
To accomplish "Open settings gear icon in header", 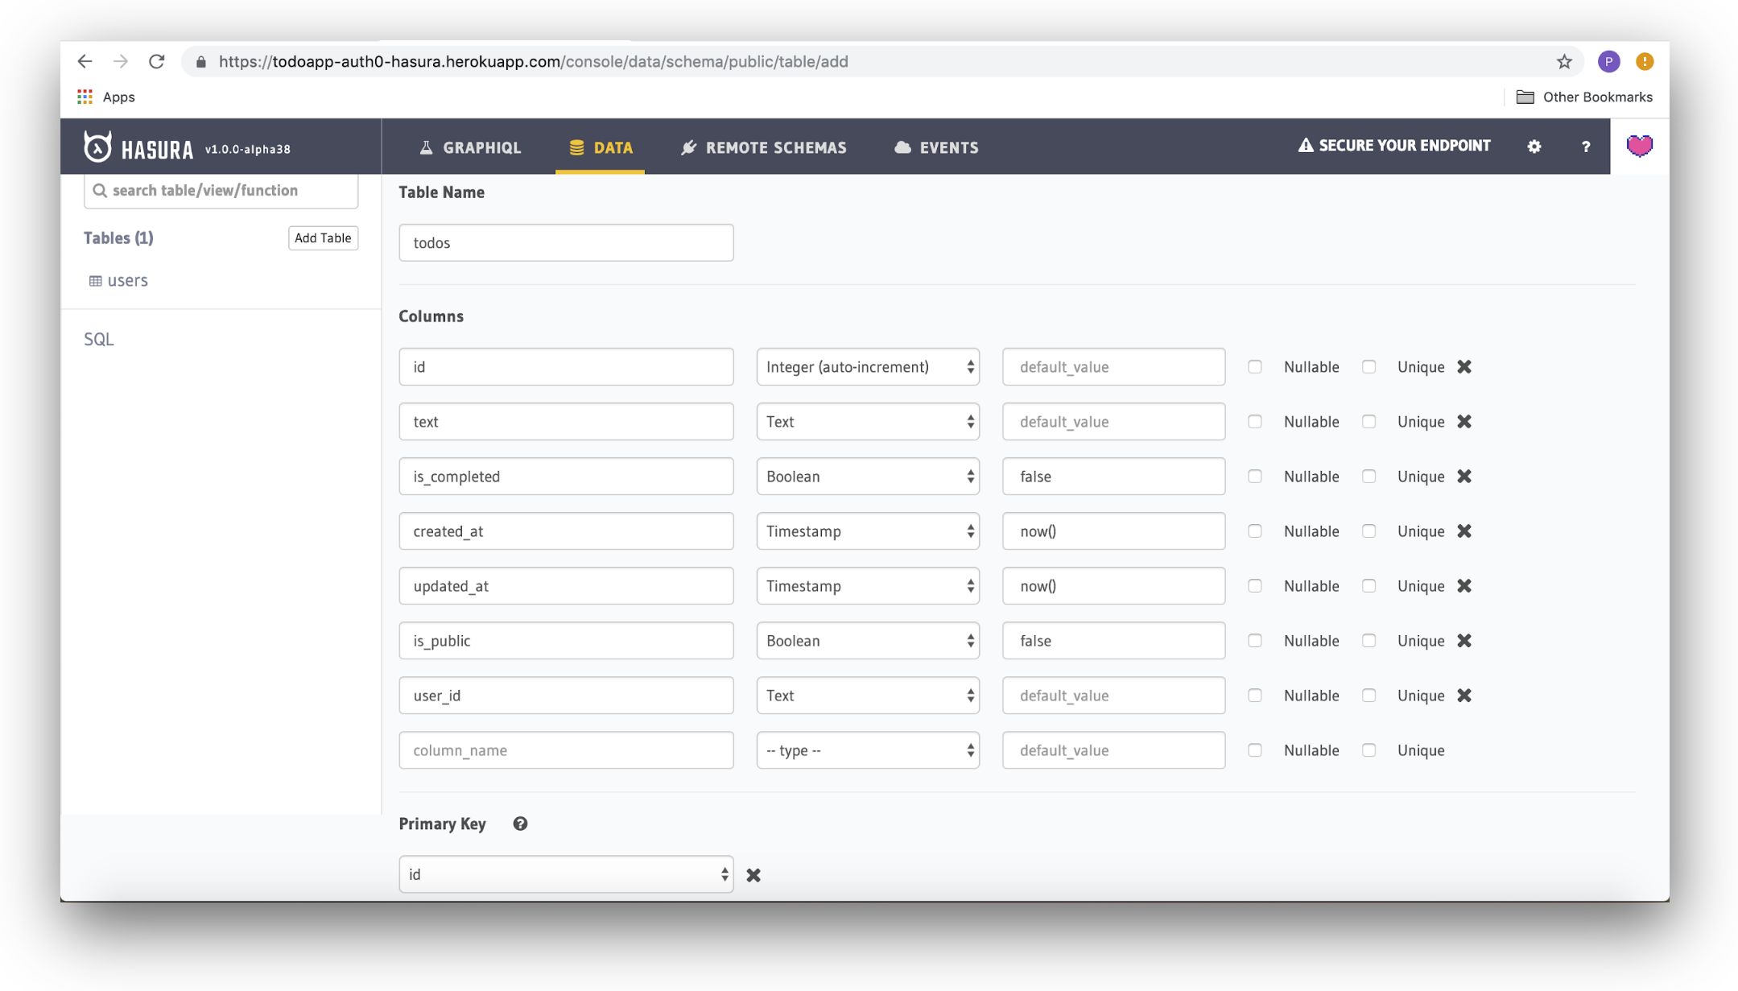I will click(1534, 147).
